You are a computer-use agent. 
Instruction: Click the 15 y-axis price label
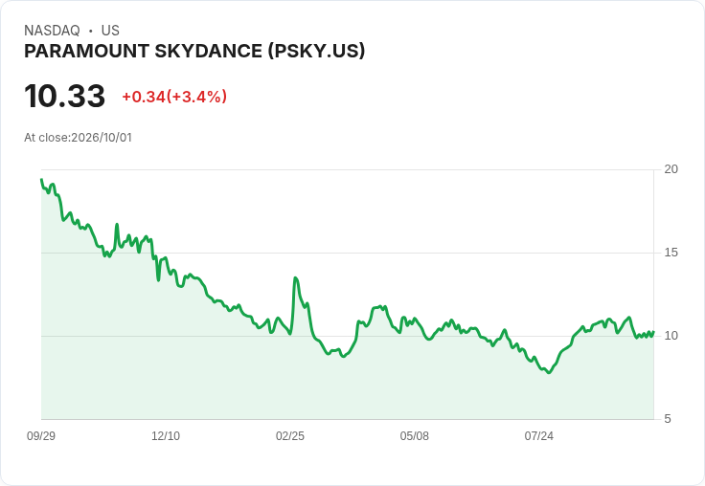point(671,253)
